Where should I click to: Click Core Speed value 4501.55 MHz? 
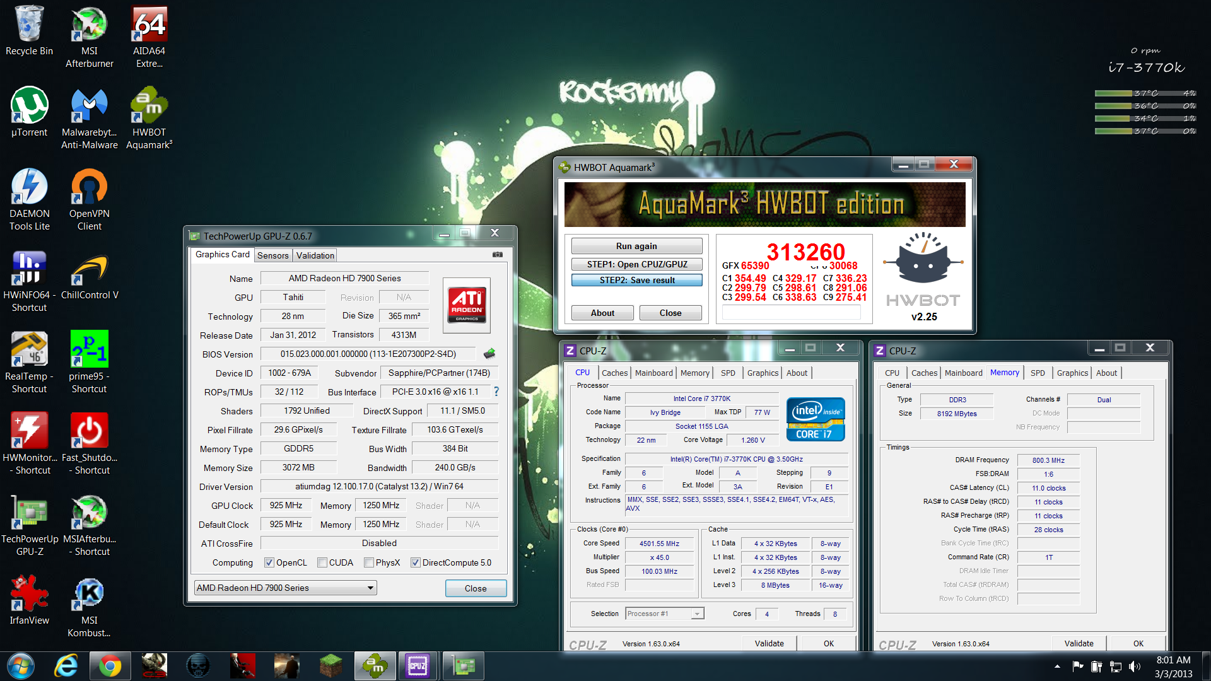pos(659,544)
